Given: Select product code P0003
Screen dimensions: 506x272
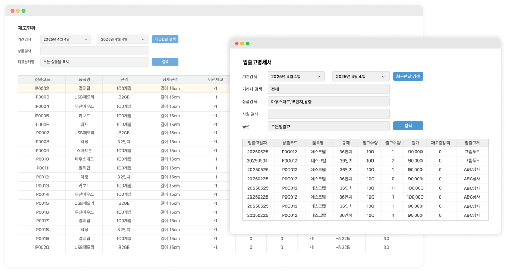Looking at the screenshot, I should pos(42,97).
